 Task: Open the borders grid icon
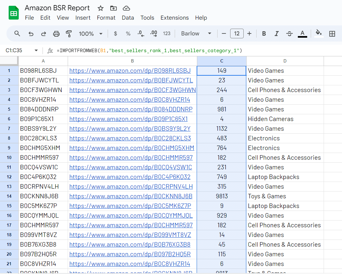(332, 33)
